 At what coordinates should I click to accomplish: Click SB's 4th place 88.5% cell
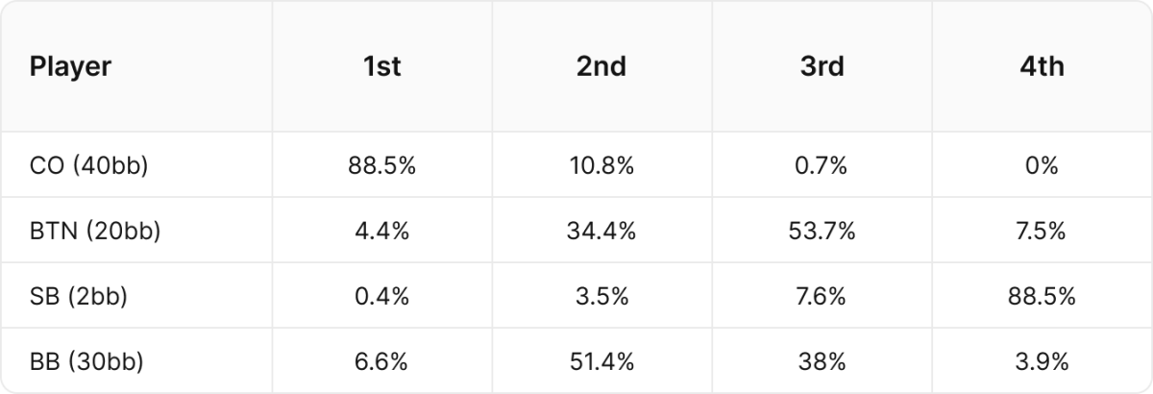1042,297
